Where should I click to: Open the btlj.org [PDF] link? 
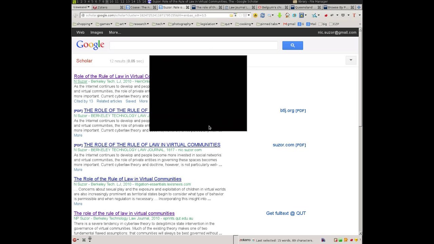pyautogui.click(x=293, y=110)
